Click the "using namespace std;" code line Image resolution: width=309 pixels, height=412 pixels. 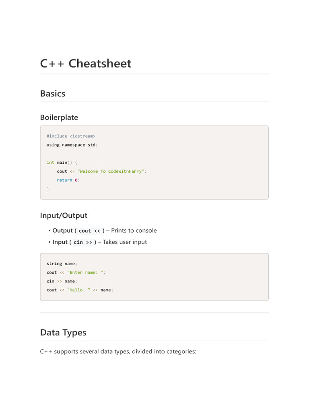(72, 145)
